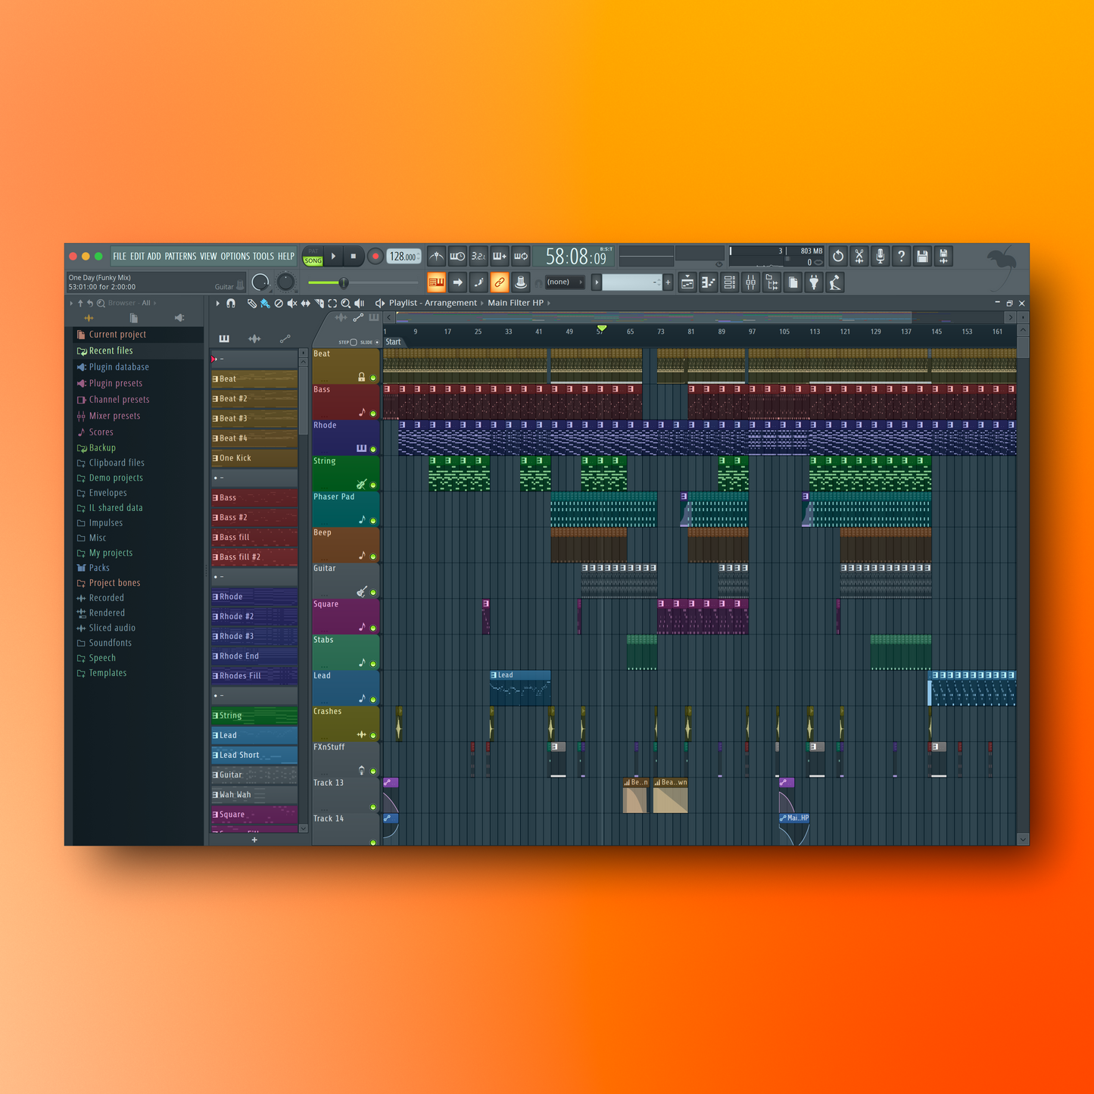Open the one-click audio recording microphone icon
The image size is (1094, 1094).
880,257
